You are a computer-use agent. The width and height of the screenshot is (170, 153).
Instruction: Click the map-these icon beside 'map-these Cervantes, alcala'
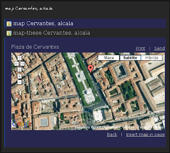coord(9,33)
